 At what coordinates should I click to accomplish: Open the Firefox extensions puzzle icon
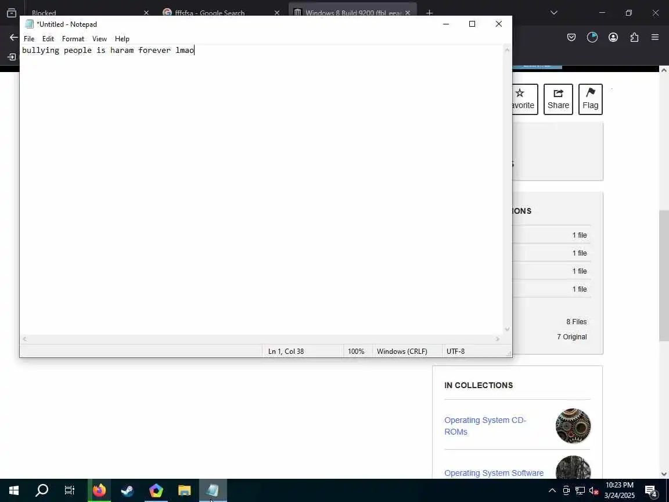point(634,38)
